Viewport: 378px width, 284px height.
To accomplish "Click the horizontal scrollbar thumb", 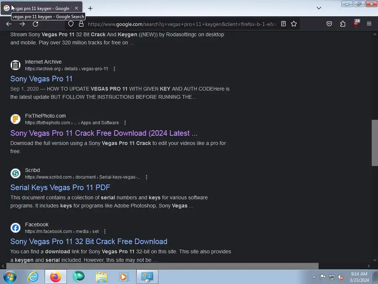I will 162,266.
